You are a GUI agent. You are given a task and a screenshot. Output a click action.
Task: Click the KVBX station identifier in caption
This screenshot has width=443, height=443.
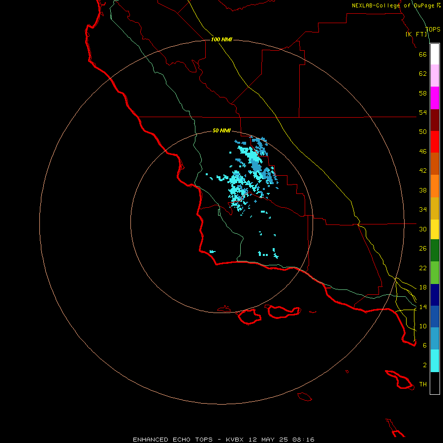tap(234, 440)
